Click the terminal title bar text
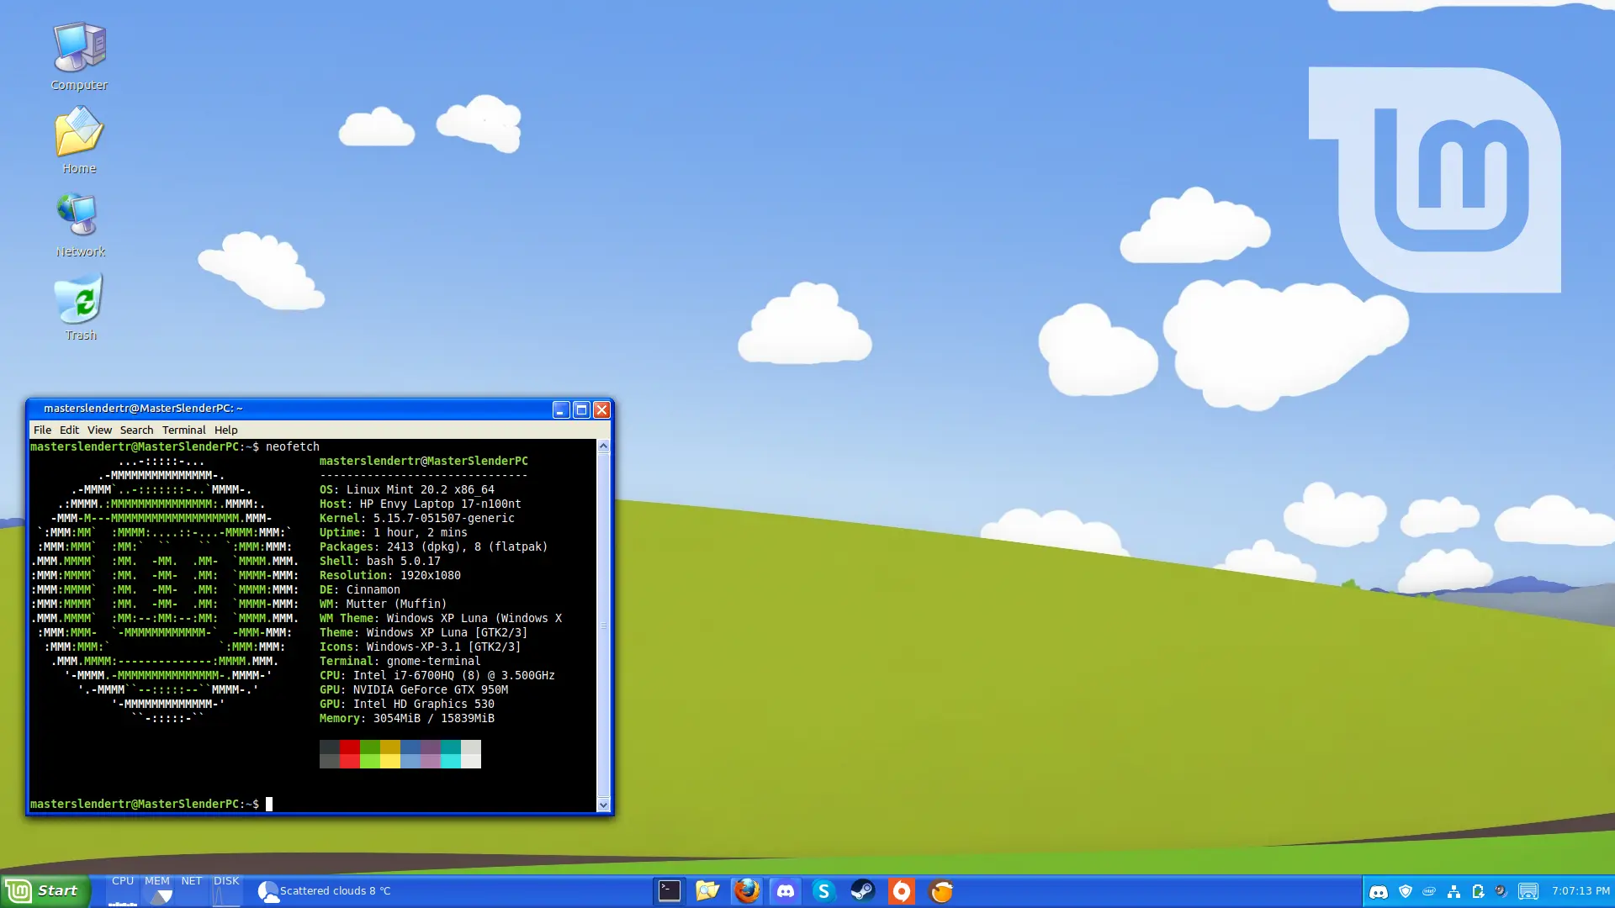The height and width of the screenshot is (908, 1615). coord(143,409)
